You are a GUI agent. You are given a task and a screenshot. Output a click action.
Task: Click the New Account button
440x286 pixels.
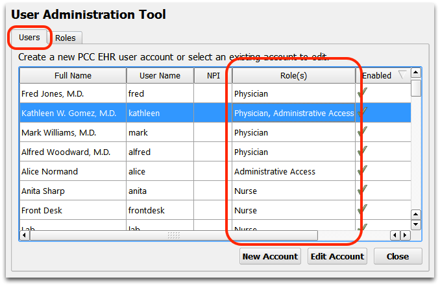tap(270, 256)
